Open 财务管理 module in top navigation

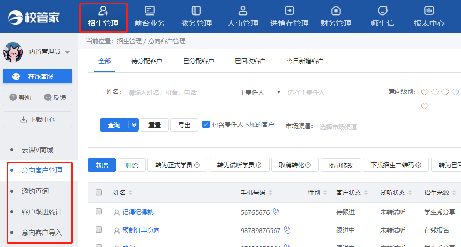tap(336, 17)
